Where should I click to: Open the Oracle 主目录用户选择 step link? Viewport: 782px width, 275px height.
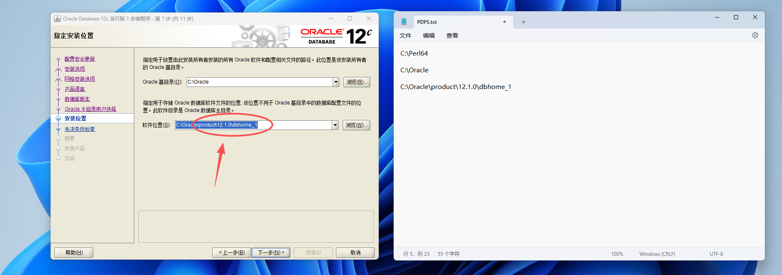(x=90, y=109)
